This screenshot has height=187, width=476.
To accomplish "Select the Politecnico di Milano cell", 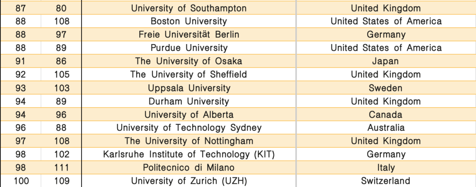I will [x=189, y=168].
